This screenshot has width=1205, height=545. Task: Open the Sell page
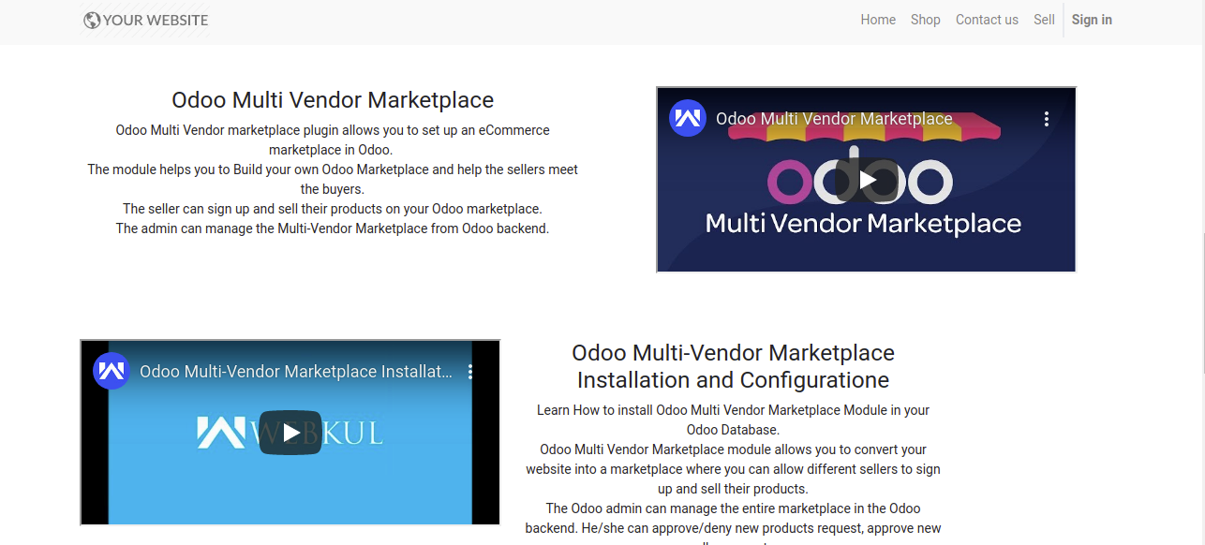[x=1044, y=20]
